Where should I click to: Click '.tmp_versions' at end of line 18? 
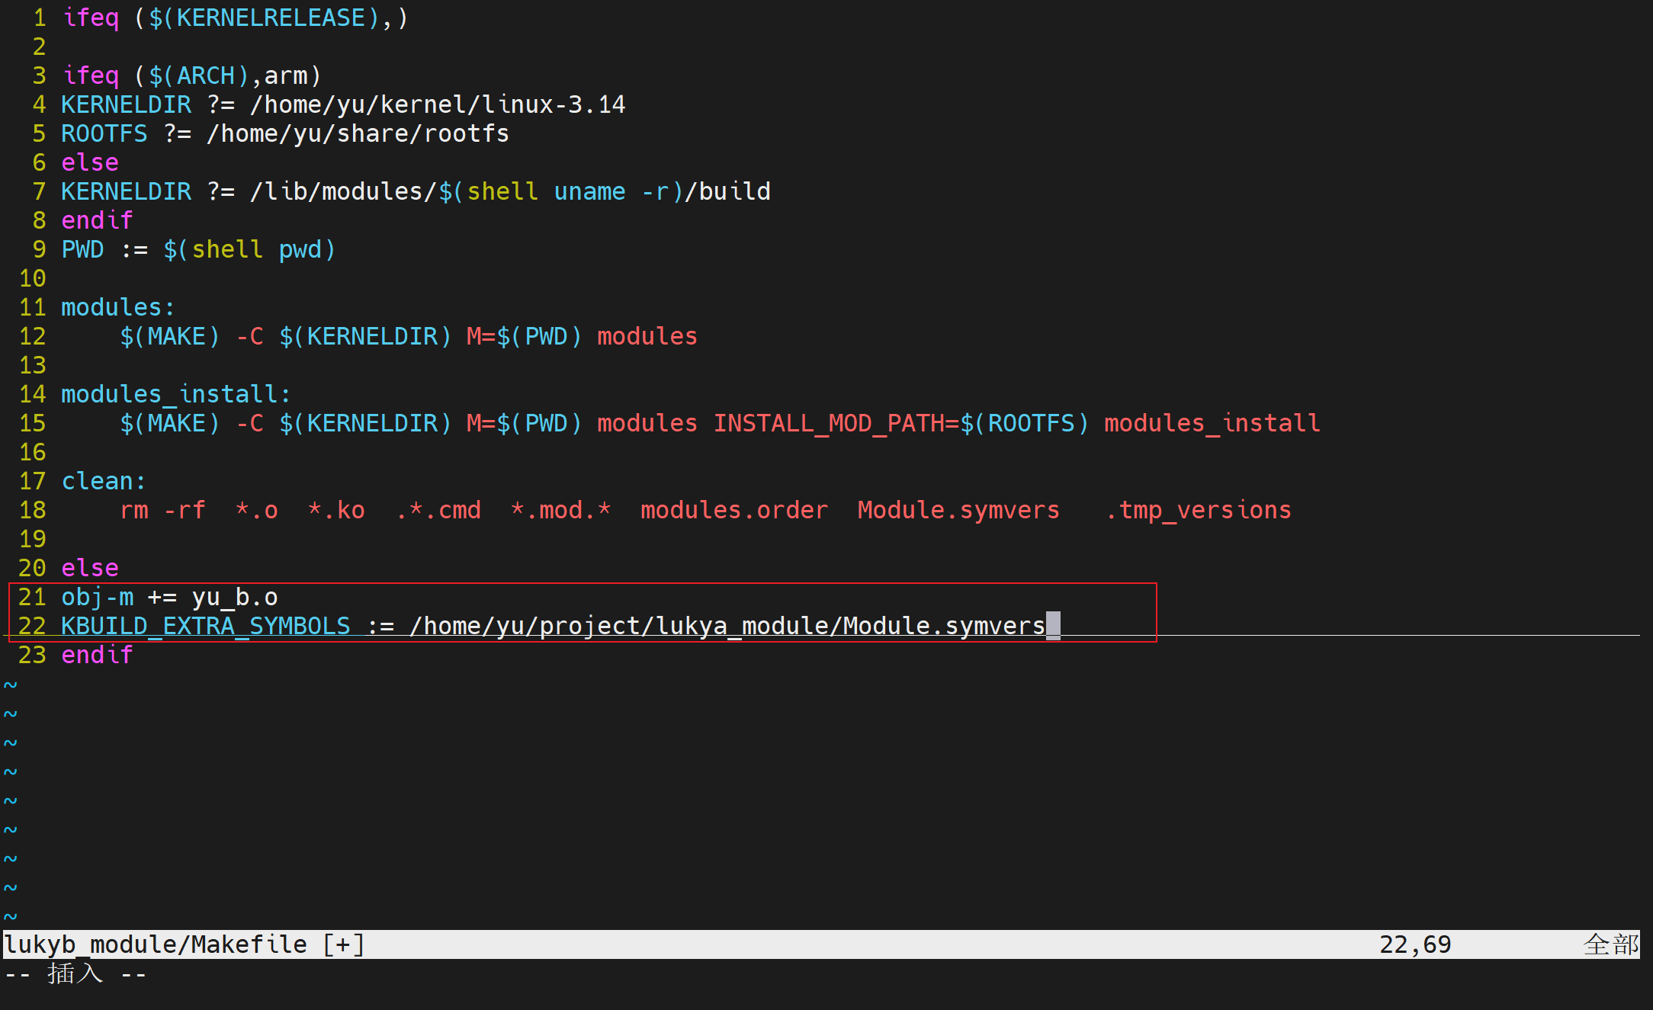(1198, 510)
